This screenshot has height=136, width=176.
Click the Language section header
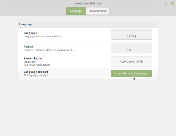pyautogui.click(x=26, y=25)
